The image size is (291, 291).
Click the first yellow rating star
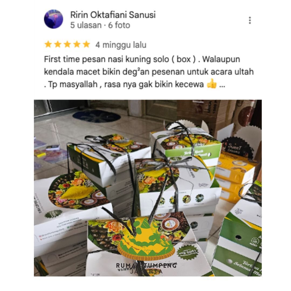(48, 44)
